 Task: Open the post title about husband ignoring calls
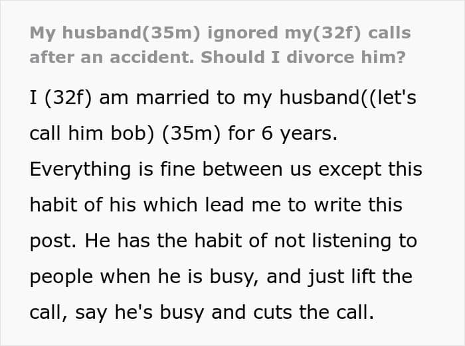(x=220, y=44)
